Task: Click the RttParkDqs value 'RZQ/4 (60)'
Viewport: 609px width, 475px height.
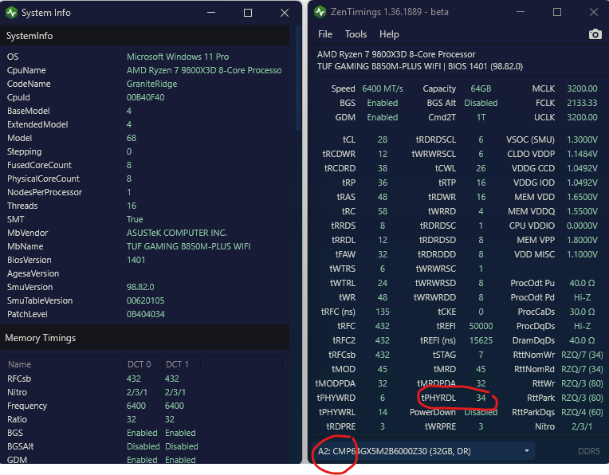Action: [582, 412]
